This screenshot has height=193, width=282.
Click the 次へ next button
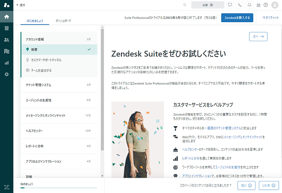tap(258, 37)
